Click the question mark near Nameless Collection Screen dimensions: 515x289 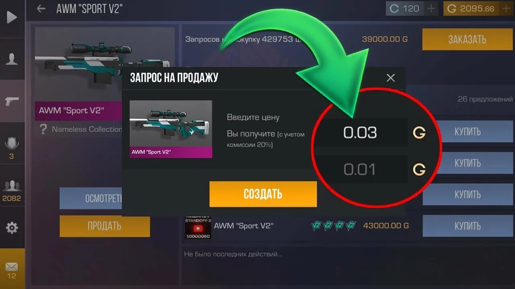pyautogui.click(x=43, y=129)
